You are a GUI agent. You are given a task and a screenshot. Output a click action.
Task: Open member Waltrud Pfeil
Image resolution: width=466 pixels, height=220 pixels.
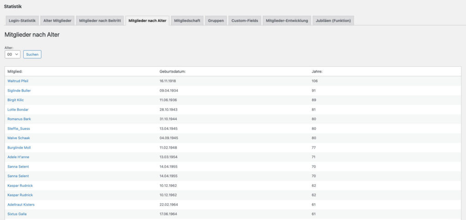coord(18,81)
